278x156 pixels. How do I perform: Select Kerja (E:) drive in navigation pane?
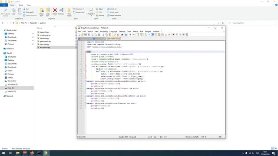coord(11,88)
